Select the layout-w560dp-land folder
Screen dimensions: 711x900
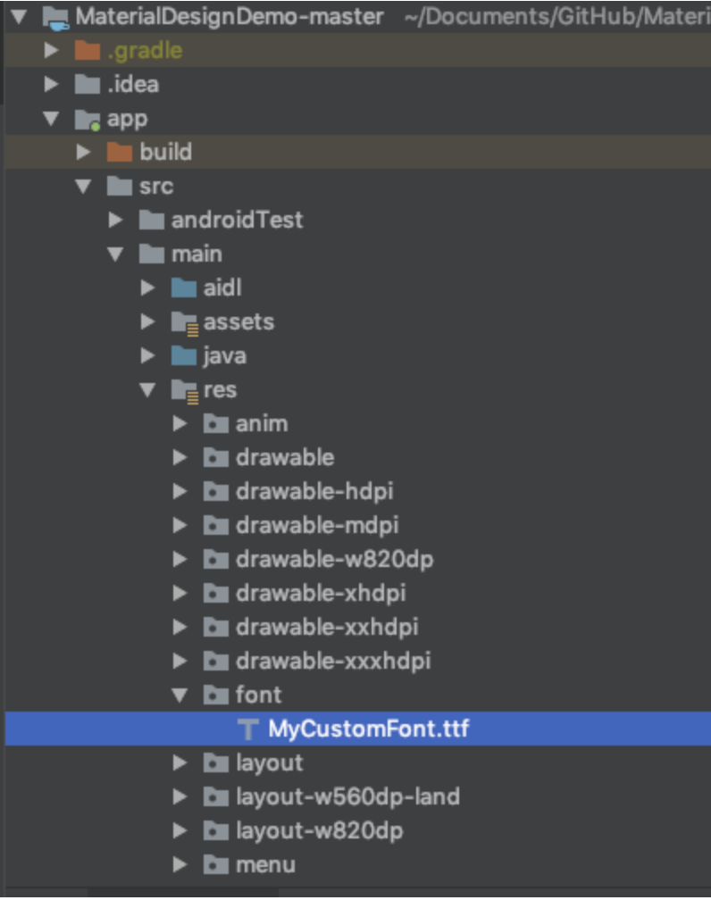click(x=347, y=796)
